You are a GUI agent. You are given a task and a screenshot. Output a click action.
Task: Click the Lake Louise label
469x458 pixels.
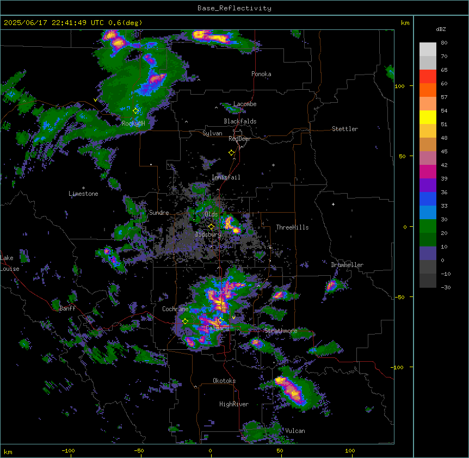(10, 263)
